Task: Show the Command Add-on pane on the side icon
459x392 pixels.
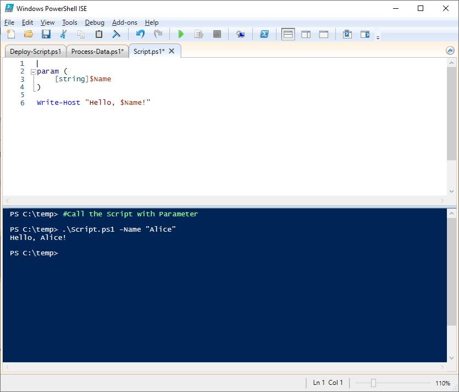Action: click(x=365, y=34)
